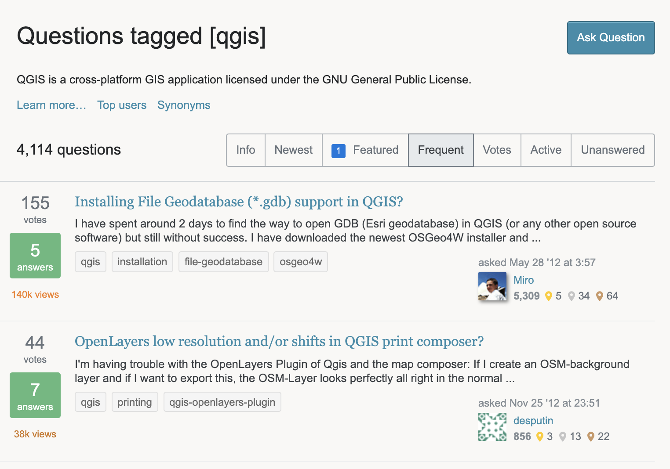Click the blue featured count badge
This screenshot has width=670, height=469.
click(x=338, y=151)
